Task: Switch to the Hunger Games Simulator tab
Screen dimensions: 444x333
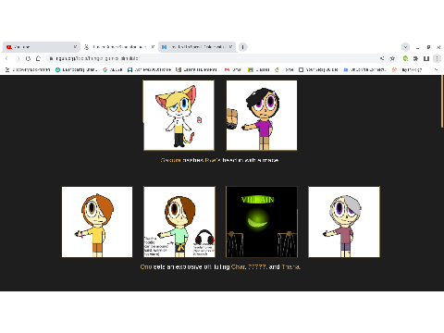Action: pos(119,47)
